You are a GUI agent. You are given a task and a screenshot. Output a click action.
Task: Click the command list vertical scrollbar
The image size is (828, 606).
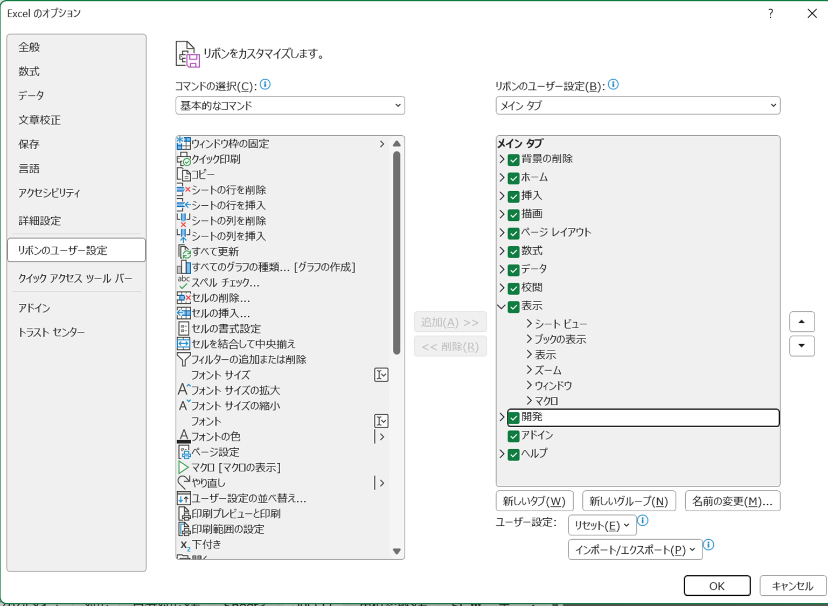397,253
